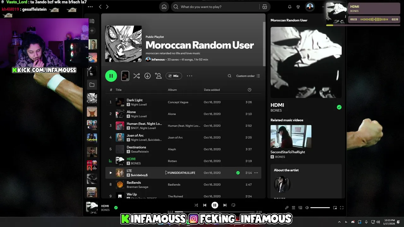Open the taskbar microphone icon
404x227 pixels.
tap(366, 222)
